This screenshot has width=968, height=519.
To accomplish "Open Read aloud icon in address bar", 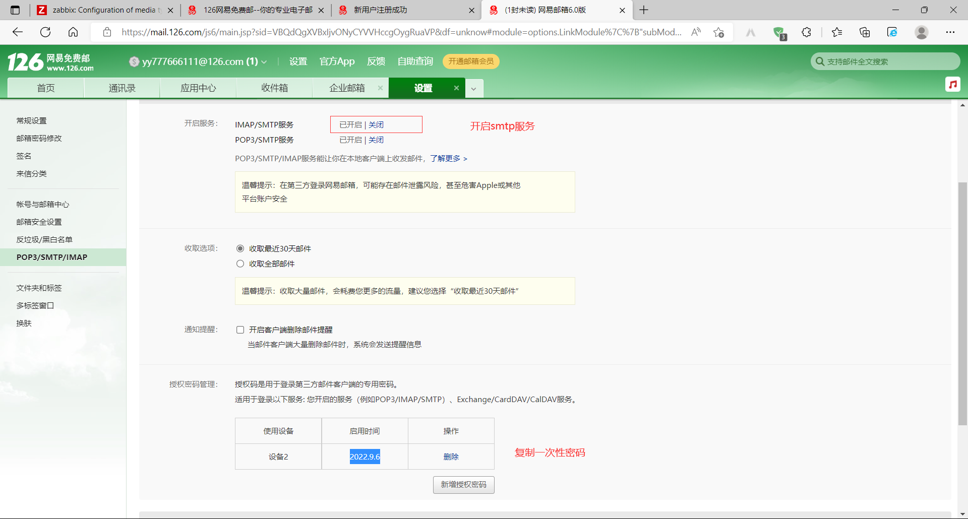I will [x=696, y=32].
